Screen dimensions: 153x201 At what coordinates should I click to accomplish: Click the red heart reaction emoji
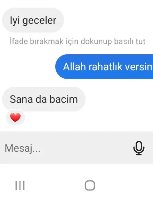(x=15, y=117)
